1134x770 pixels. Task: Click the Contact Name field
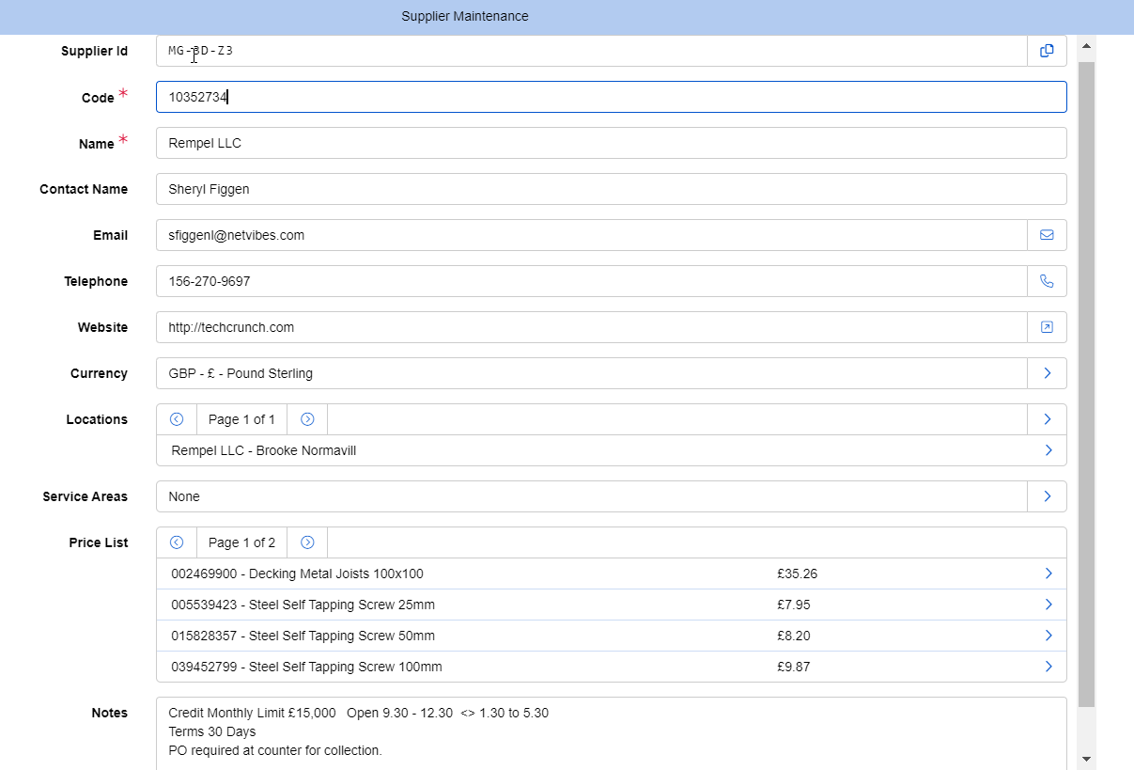[612, 189]
